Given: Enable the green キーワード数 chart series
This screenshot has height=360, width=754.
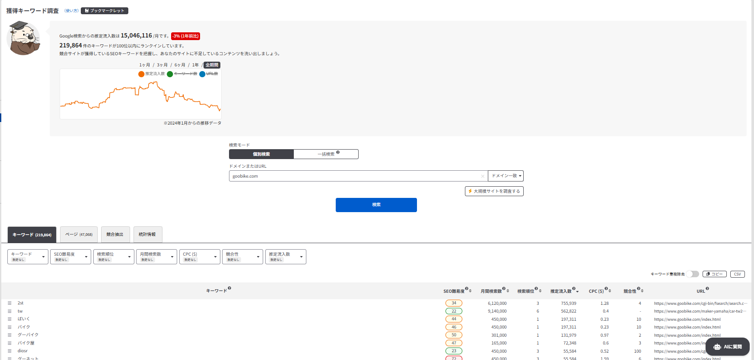Looking at the screenshot, I should point(170,74).
